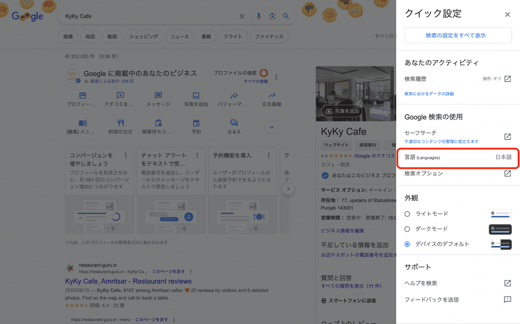Image resolution: width=520 pixels, height=324 pixels.
Task: Open the 写真を追加 add photo icon
Action: point(196,96)
